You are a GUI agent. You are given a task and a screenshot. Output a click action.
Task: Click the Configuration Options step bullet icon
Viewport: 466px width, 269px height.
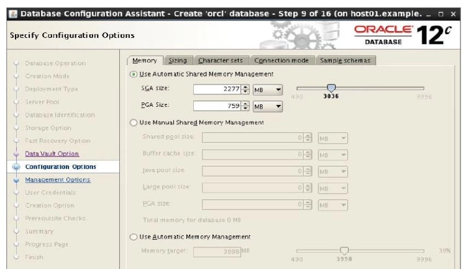(x=16, y=167)
